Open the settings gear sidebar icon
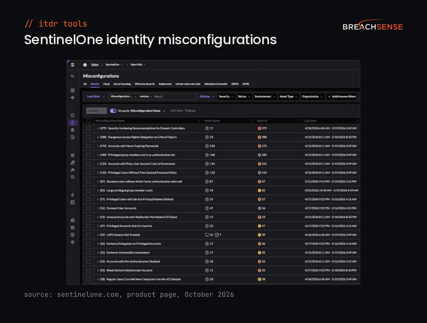The height and width of the screenshot is (323, 427). pyautogui.click(x=72, y=242)
